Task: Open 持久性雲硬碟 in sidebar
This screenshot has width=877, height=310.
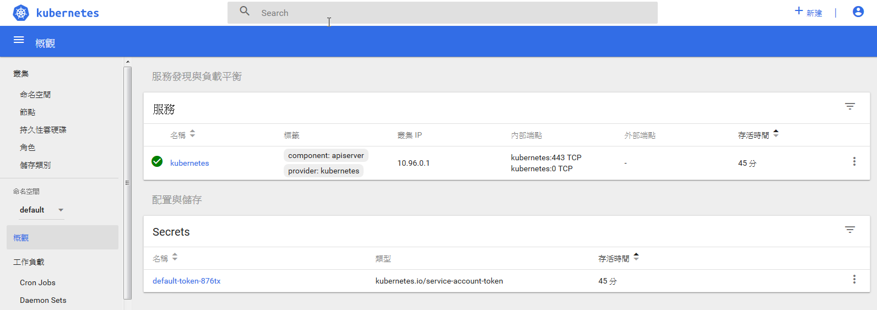Action: pyautogui.click(x=43, y=130)
